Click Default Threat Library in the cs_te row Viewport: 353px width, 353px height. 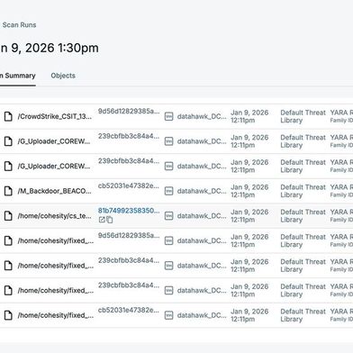tap(303, 216)
